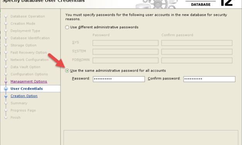The image size is (242, 145).
Task: Click the Confirm password field for all accounts
Action: (x=209, y=79)
